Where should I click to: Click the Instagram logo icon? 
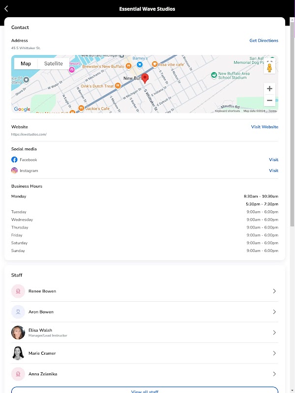click(x=14, y=170)
